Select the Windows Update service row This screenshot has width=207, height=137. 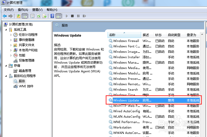pos(154,100)
